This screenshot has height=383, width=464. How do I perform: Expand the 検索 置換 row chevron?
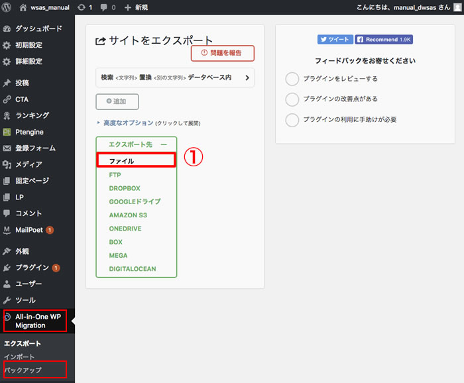tap(247, 78)
